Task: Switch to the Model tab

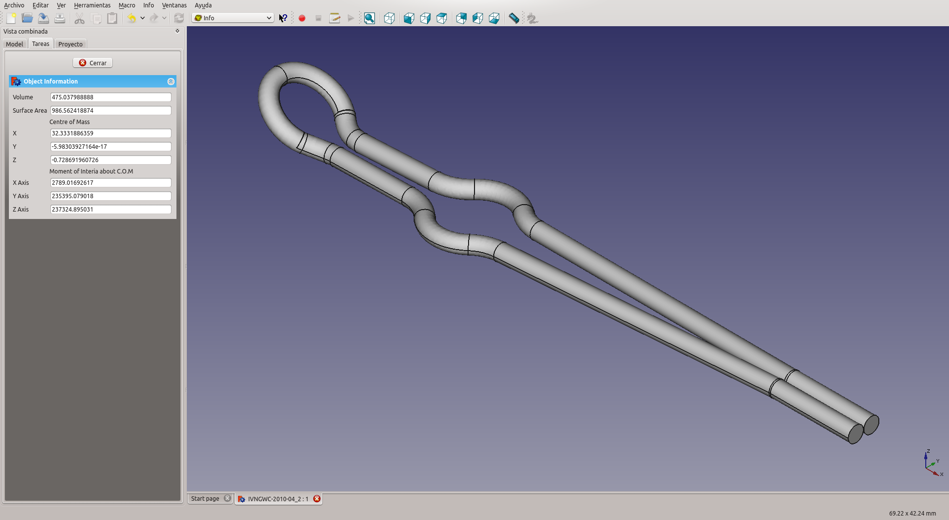Action: coord(14,44)
